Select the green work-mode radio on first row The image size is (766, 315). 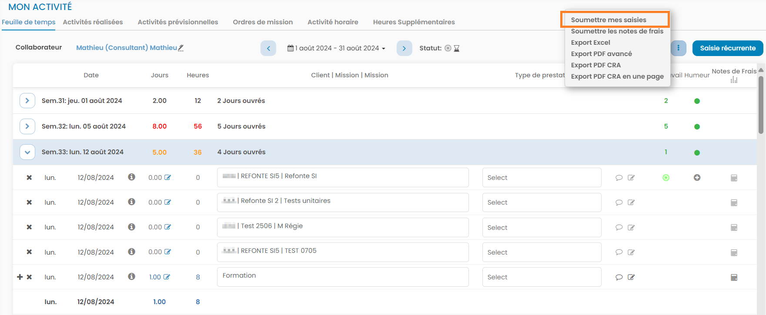tap(666, 178)
